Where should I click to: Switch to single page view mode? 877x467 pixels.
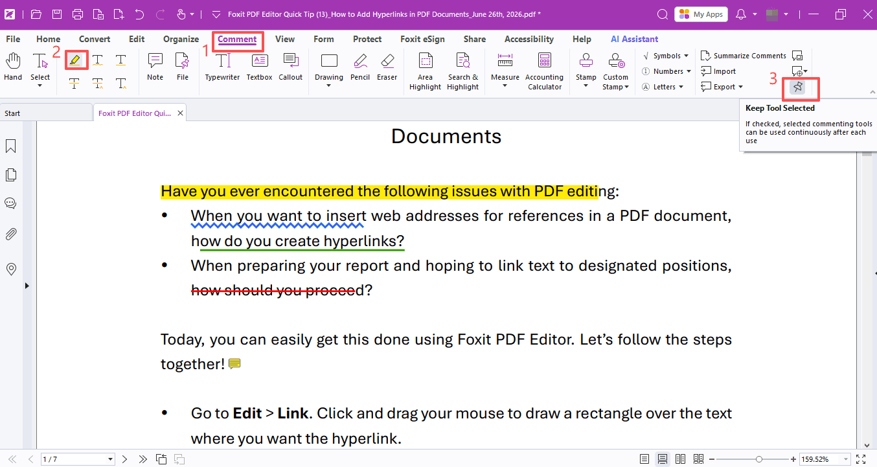pos(644,459)
